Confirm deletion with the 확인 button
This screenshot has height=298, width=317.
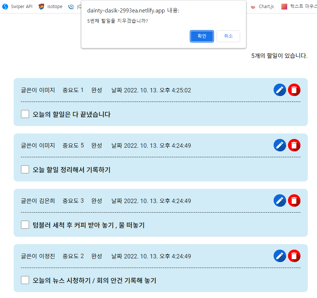202,36
